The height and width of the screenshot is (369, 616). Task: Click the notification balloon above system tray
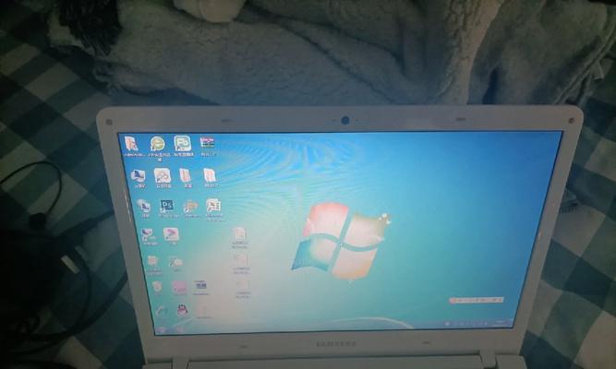coord(477,301)
